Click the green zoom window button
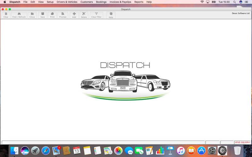This screenshot has height=157, width=252. (x=10, y=9)
